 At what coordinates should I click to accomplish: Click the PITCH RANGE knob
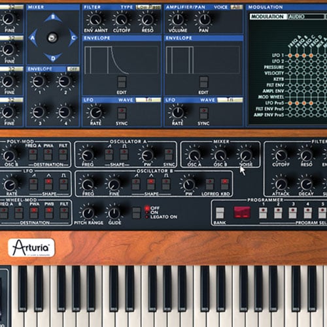88,213
